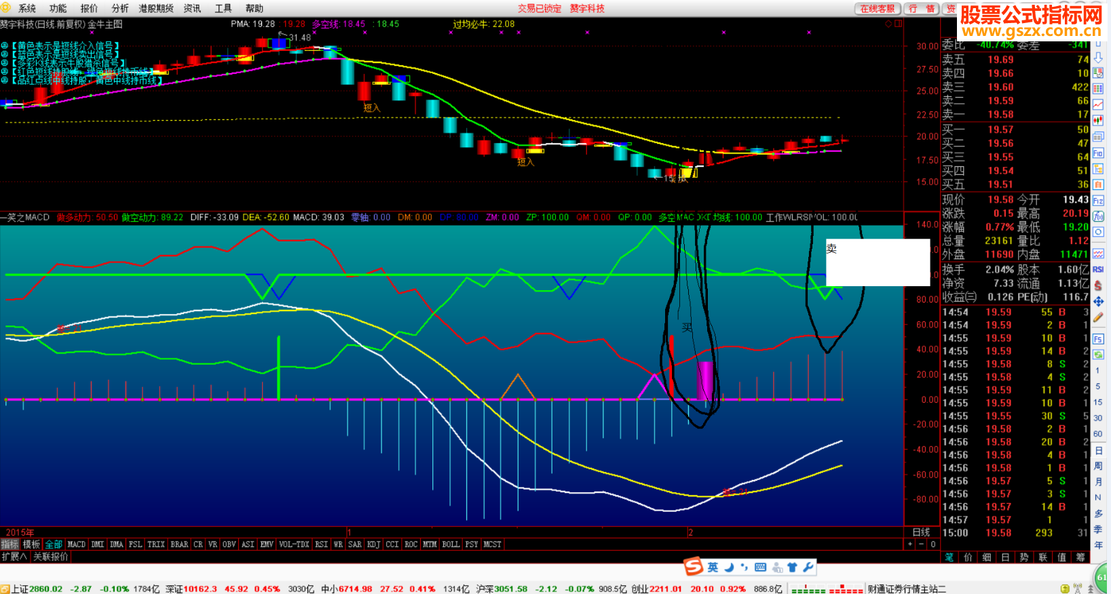The height and width of the screenshot is (594, 1111).
Task: Switch to 15-minute period in sidebar
Action: 1098,402
